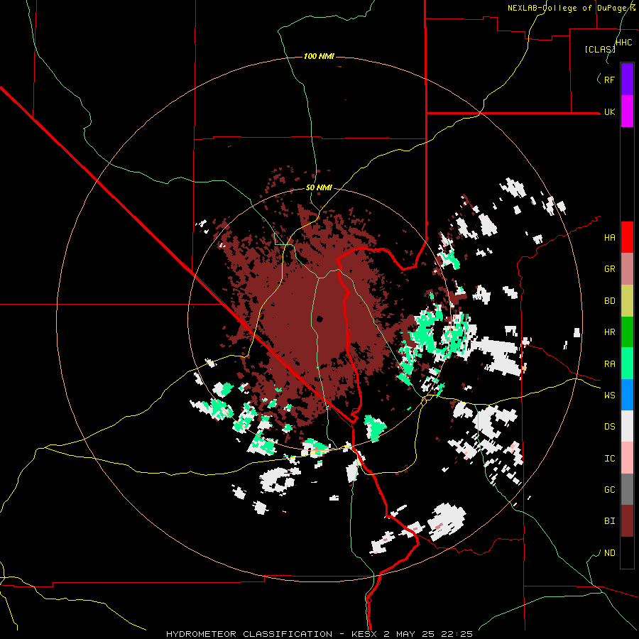Image resolution: width=639 pixels, height=639 pixels.
Task: Click the GC legend label text
Action: [x=609, y=489]
